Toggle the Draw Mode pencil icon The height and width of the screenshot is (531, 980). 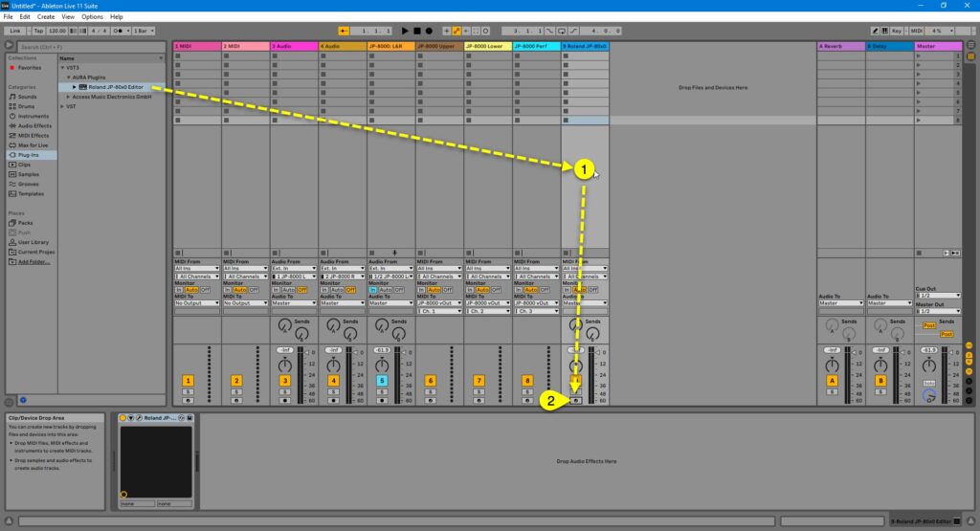[x=875, y=31]
